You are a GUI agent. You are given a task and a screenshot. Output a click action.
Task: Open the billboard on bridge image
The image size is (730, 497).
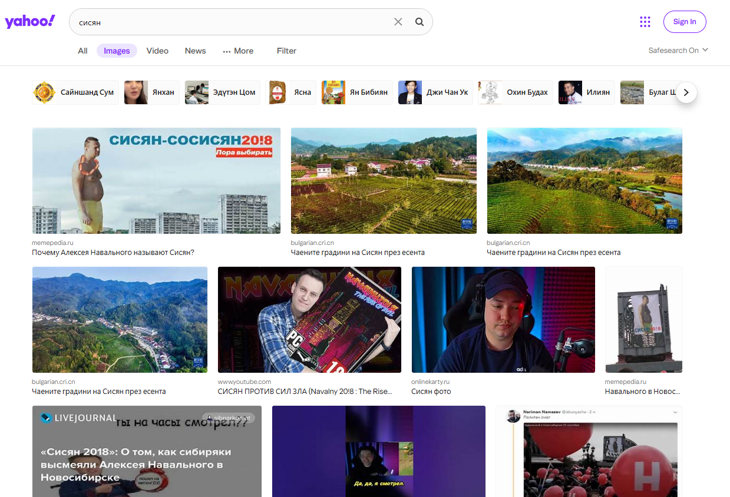coord(643,320)
